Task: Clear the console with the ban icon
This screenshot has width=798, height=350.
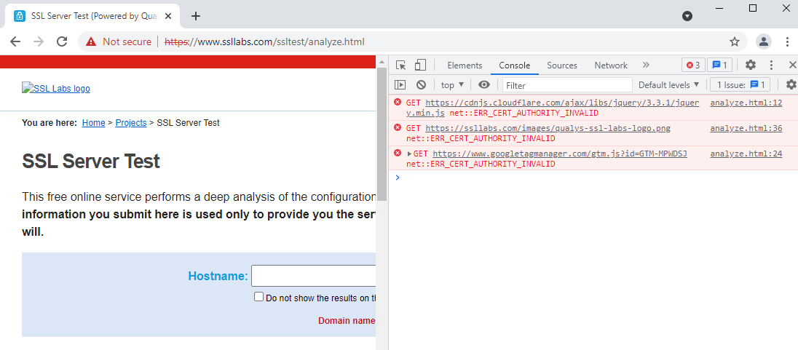Action: coord(421,85)
